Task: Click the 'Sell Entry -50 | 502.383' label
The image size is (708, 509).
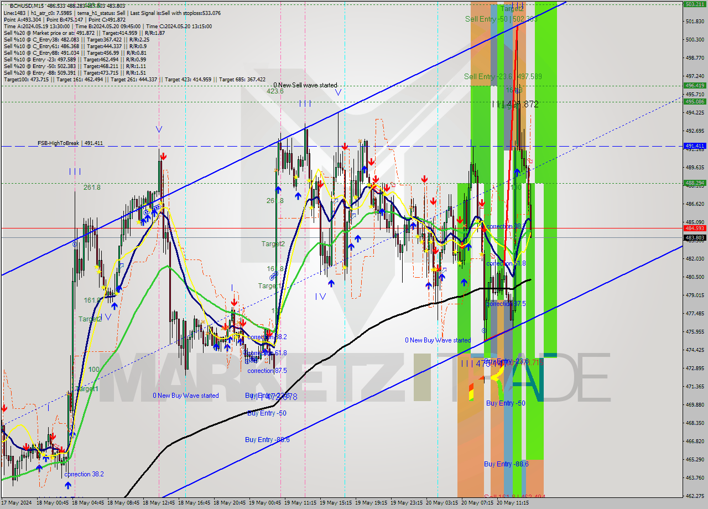Action: point(501,19)
